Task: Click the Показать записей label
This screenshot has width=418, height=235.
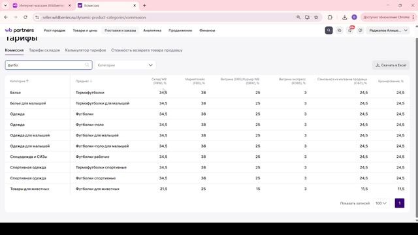Action: tap(355, 203)
